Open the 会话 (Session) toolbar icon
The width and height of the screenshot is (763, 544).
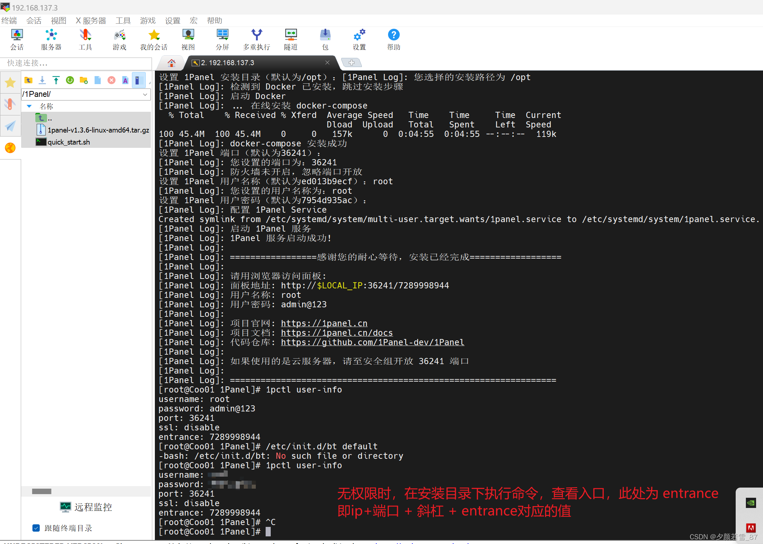coord(17,39)
